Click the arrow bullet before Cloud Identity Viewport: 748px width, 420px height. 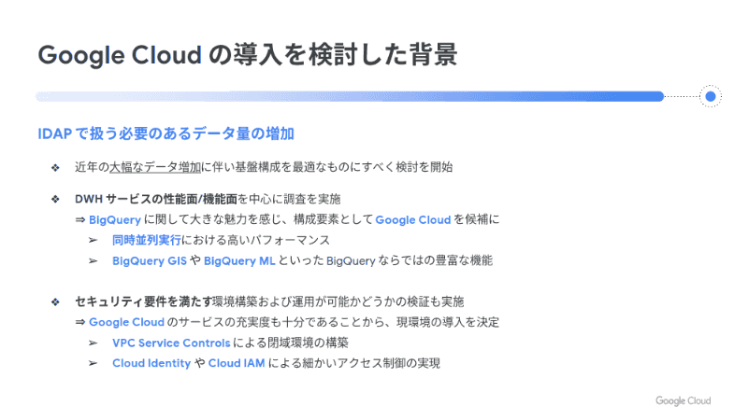[x=93, y=363]
